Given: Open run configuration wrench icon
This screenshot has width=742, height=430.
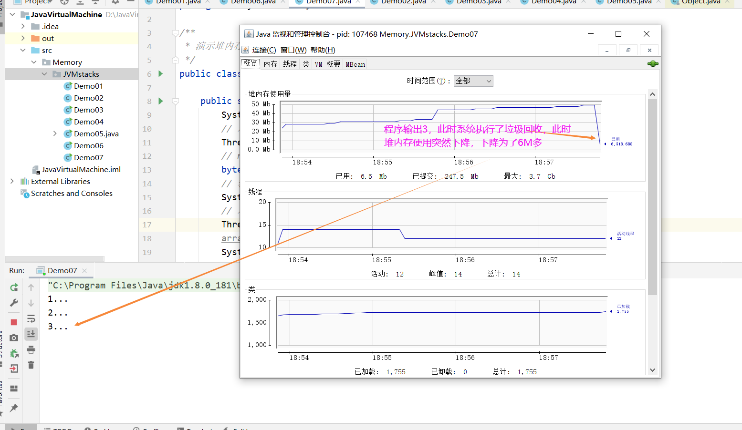Looking at the screenshot, I should (x=14, y=303).
